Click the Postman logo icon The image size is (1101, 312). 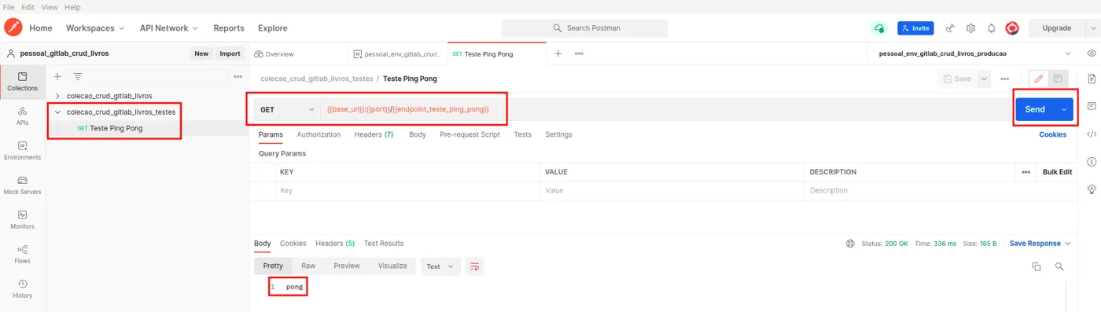pyautogui.click(x=13, y=28)
